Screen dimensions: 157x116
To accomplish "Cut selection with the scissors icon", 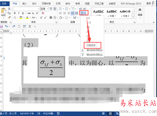I will coord(9,9).
